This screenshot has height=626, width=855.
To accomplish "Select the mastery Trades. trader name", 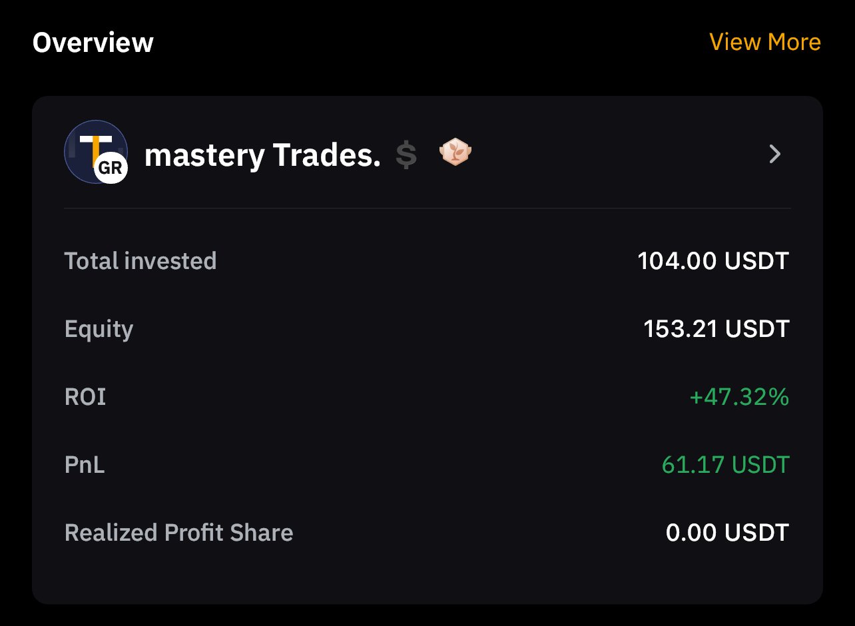I will [x=262, y=155].
